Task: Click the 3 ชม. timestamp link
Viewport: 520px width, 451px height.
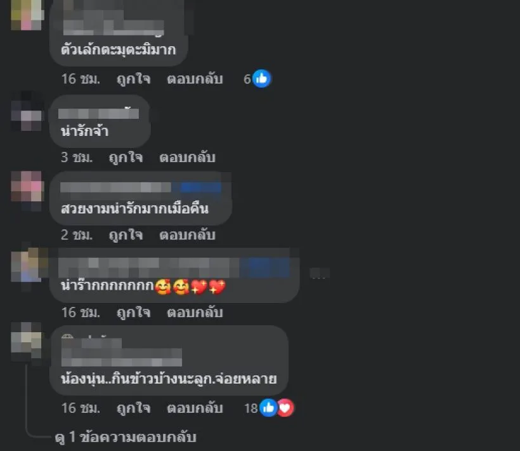Action: coord(77,158)
